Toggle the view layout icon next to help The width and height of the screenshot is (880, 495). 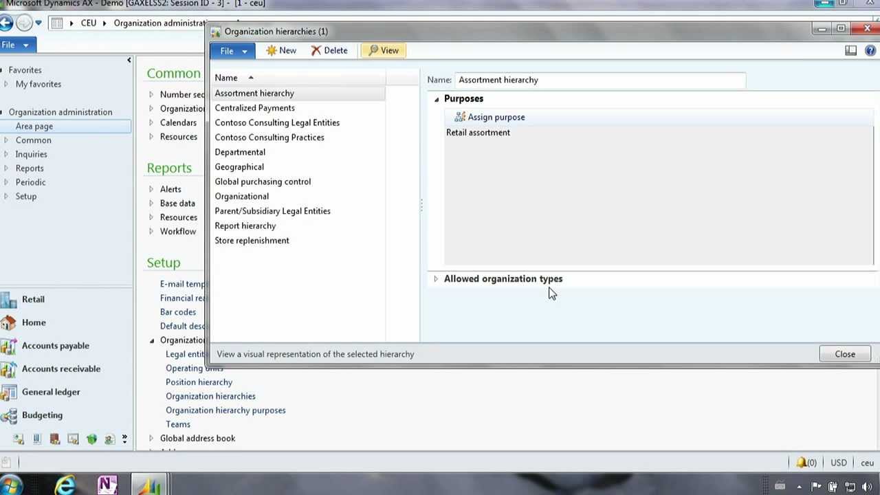pyautogui.click(x=851, y=50)
